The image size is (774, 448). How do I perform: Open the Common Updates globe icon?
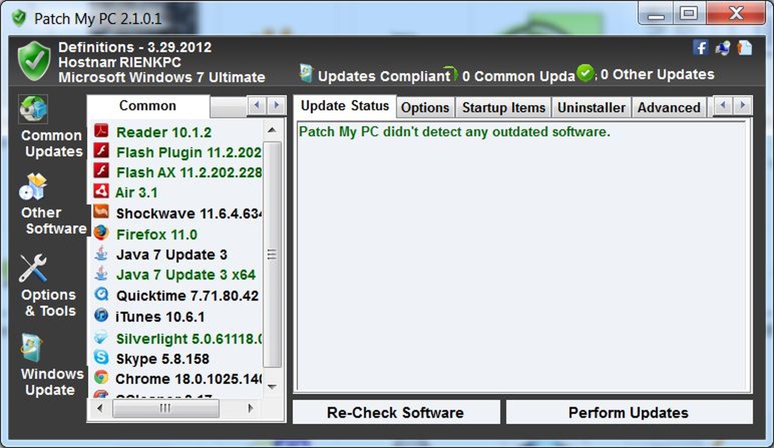(33, 110)
